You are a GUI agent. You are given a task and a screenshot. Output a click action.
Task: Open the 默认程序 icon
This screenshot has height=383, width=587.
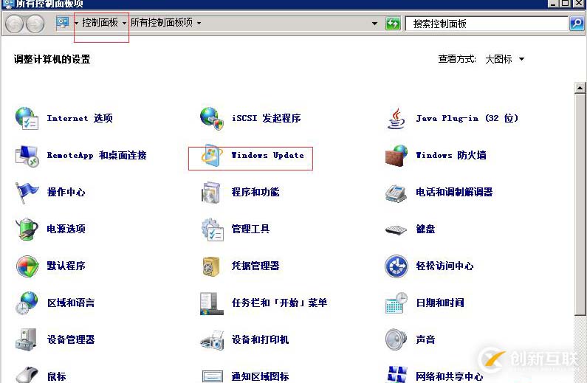tap(27, 266)
